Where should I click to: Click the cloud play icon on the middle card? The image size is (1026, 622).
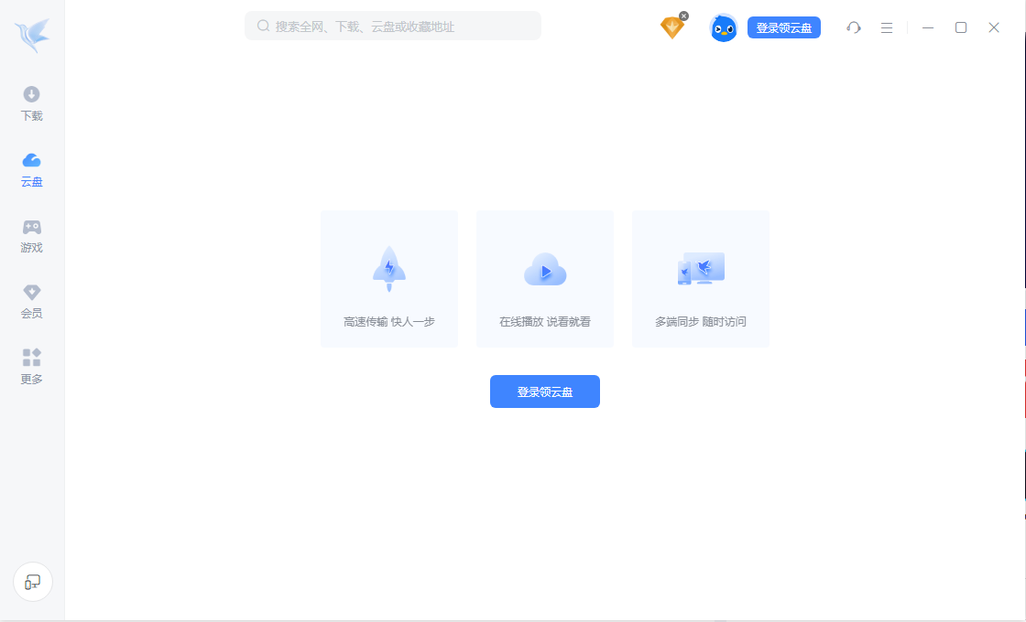pyautogui.click(x=544, y=268)
